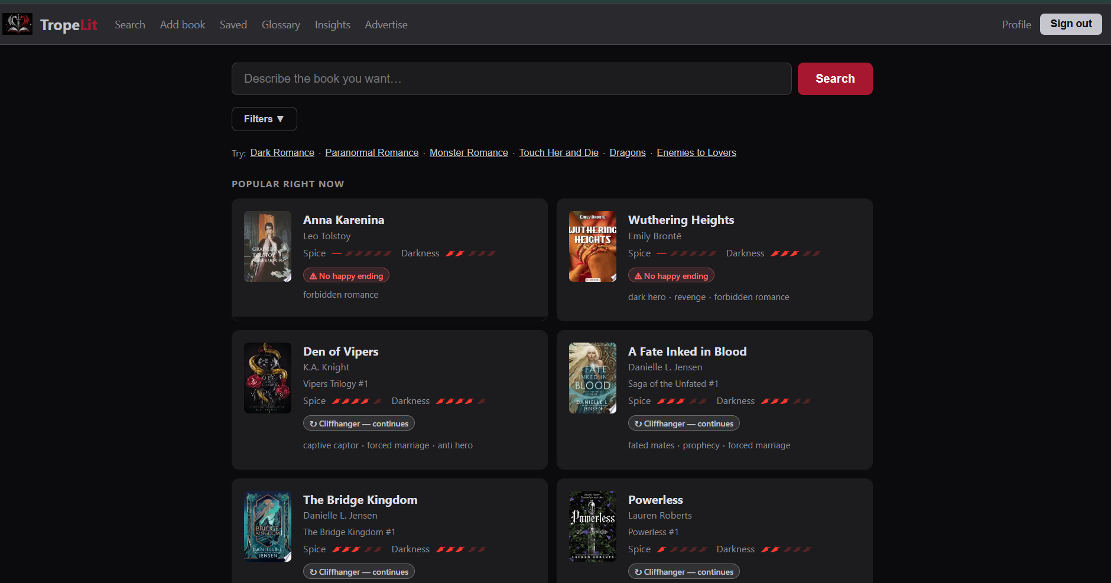Open the Glossary page
Viewport: 1111px width, 583px height.
(x=281, y=25)
